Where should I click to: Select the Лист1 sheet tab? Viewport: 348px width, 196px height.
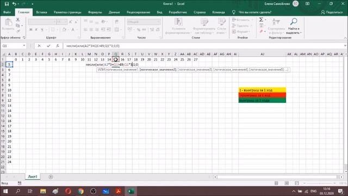click(33, 176)
